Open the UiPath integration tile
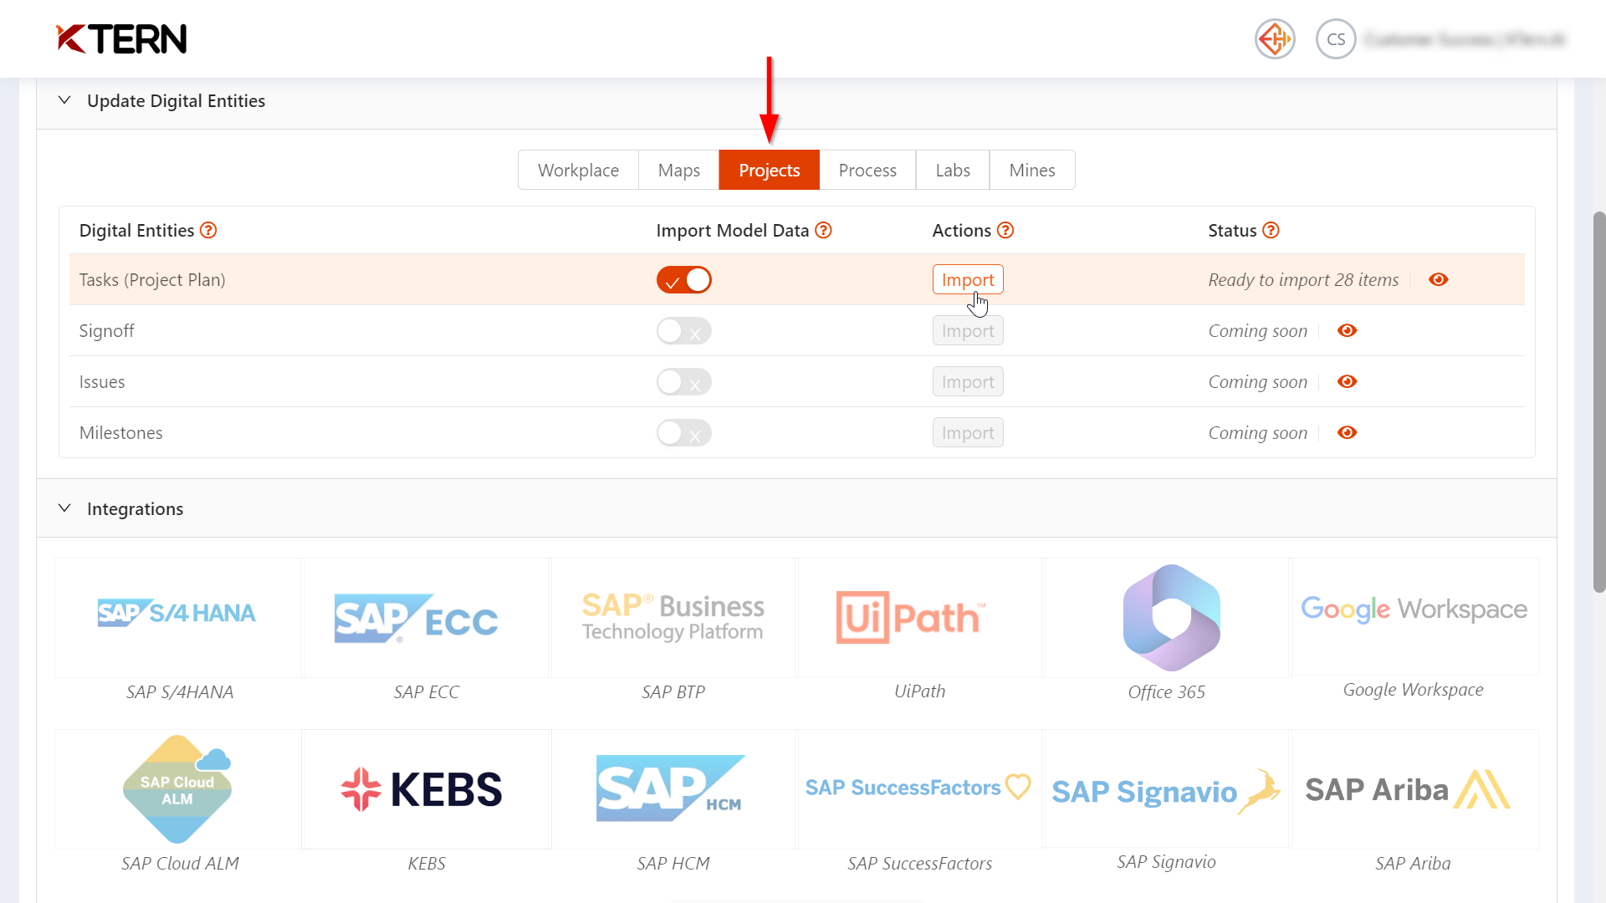This screenshot has height=903, width=1606. click(919, 618)
